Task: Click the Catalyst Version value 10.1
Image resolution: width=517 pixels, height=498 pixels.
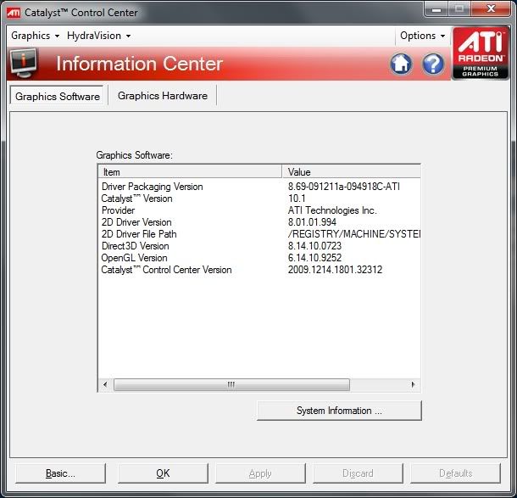Action: (x=297, y=199)
